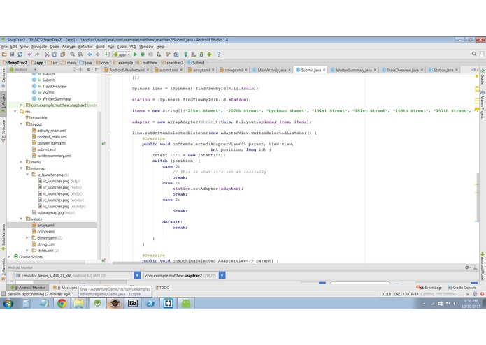Open the Android Device Monitor icon

tap(209, 54)
